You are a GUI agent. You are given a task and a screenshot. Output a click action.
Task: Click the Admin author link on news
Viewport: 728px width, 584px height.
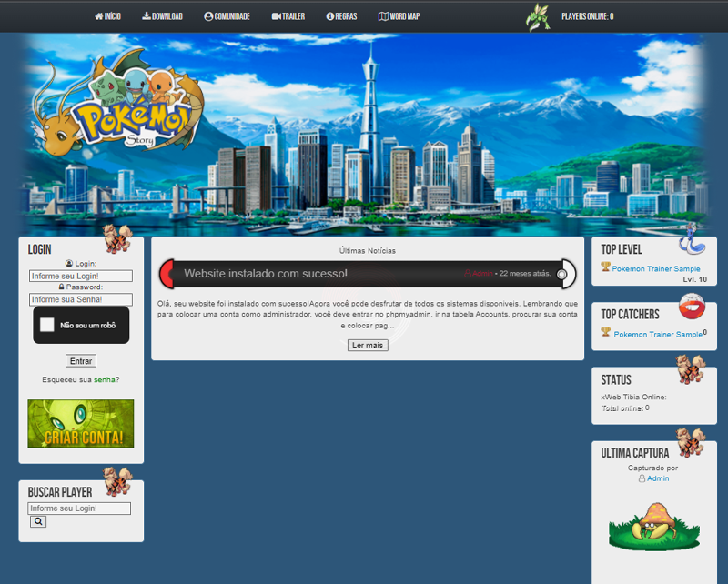pos(482,274)
